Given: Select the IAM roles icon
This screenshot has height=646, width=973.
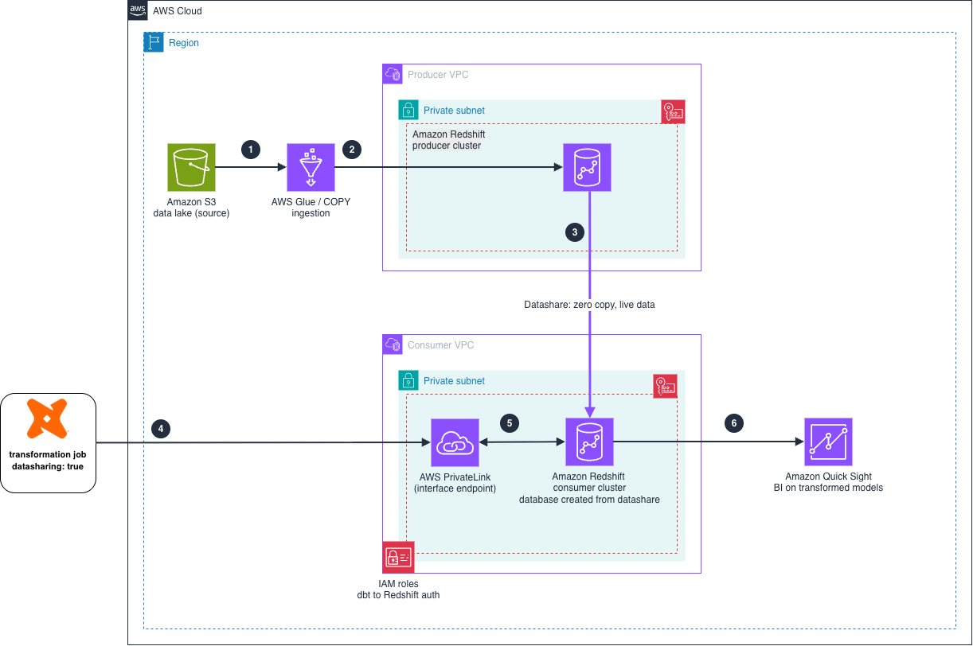Looking at the screenshot, I should (398, 557).
